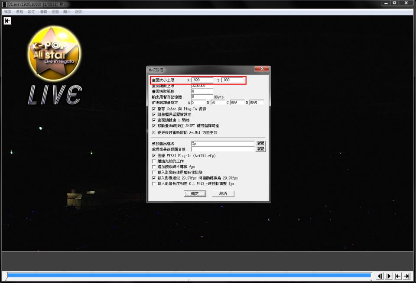Click the film icon in the title bar
The image size is (416, 283).
(4, 4)
